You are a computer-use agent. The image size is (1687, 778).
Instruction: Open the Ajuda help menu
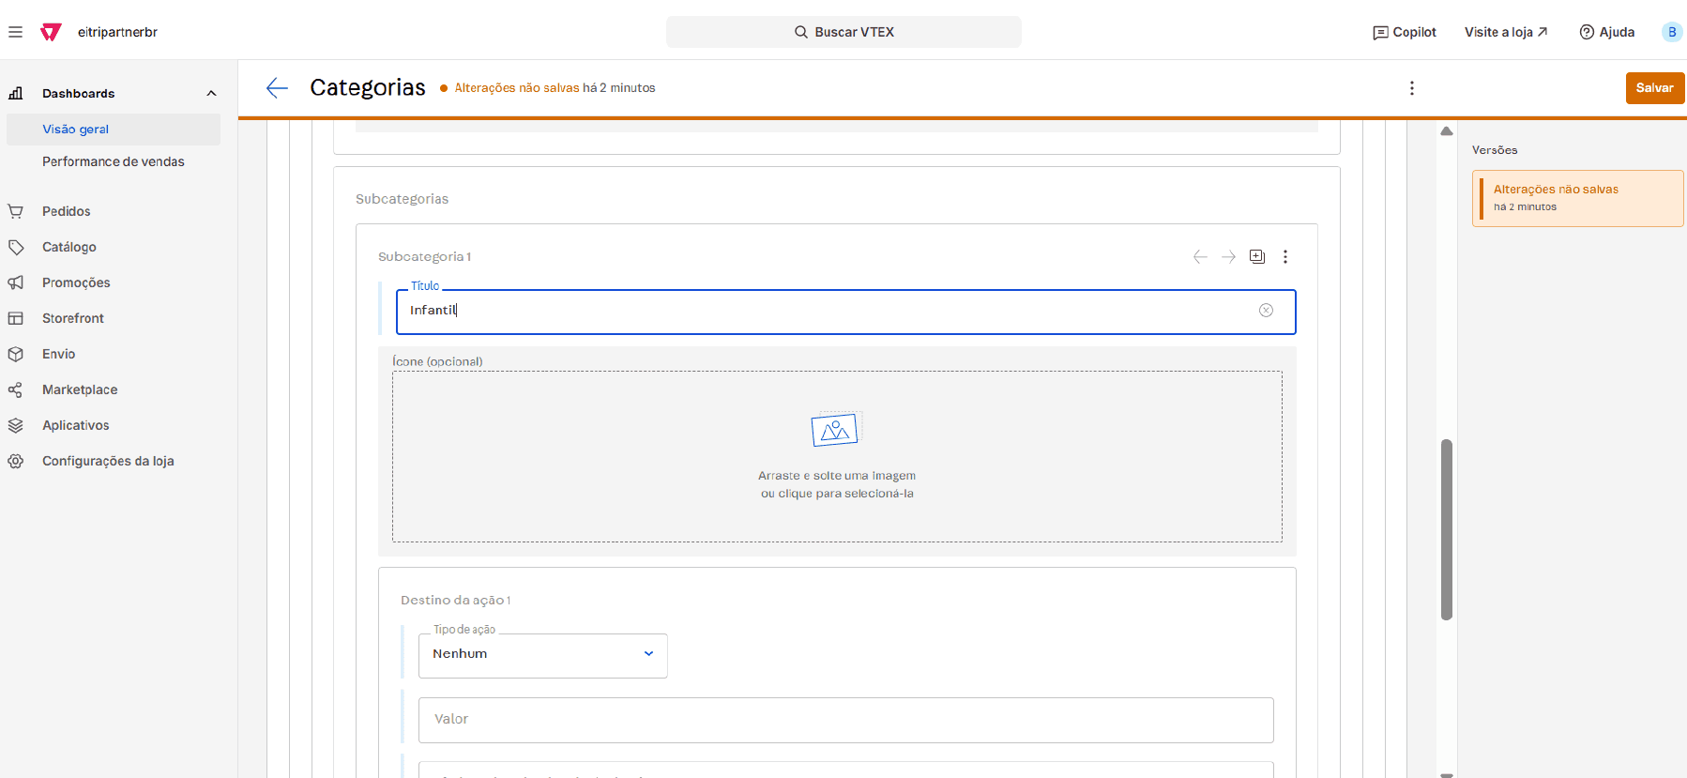click(x=1606, y=32)
